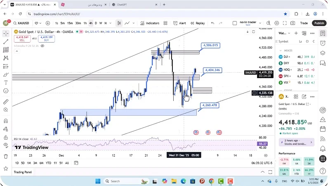The height and width of the screenshot is (186, 330).
Task: Toggle lock all drawings
Action: tap(6, 136)
